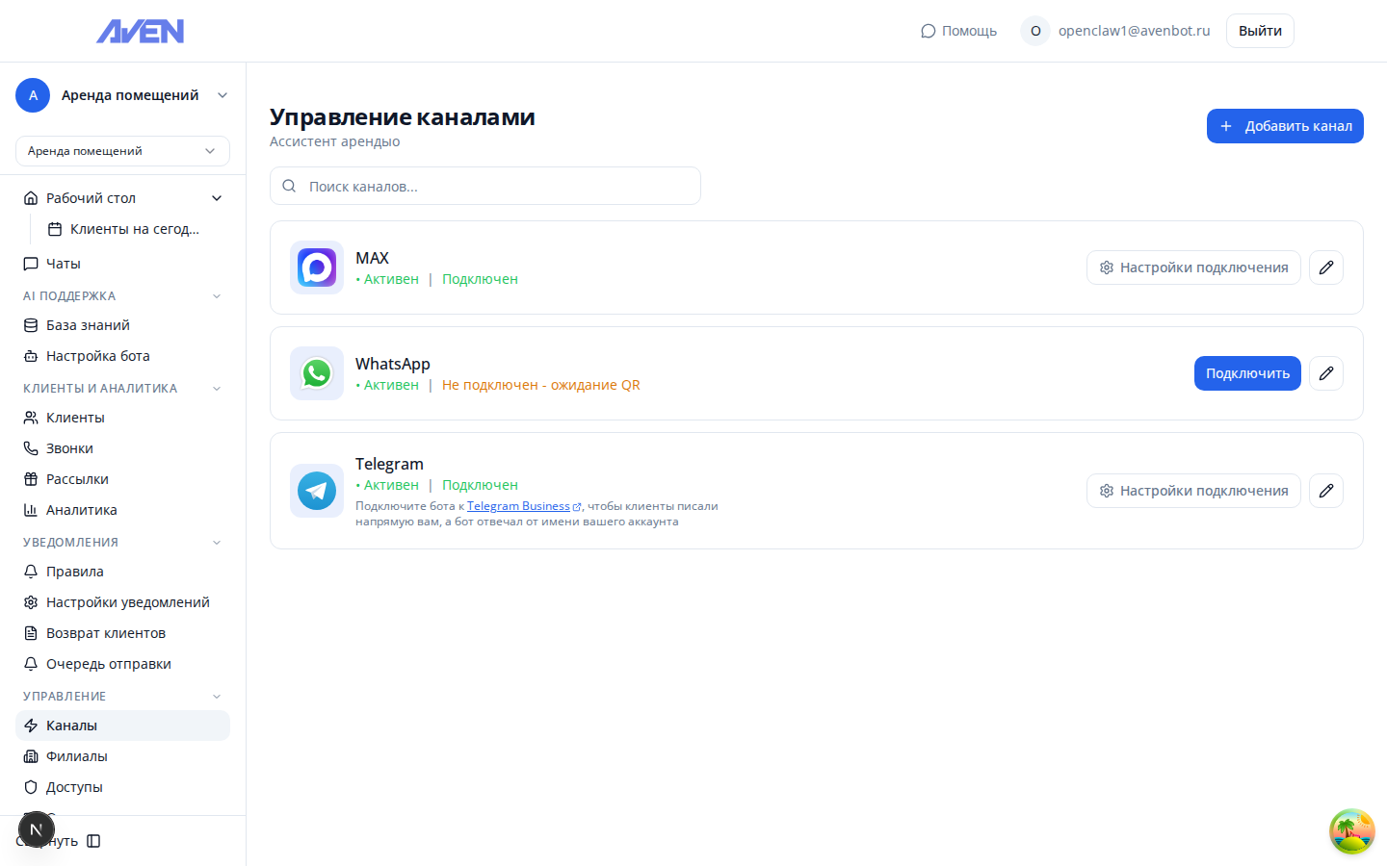Click the pencil edit icon for WhatsApp channel
This screenshot has width=1387, height=866.
(1325, 373)
